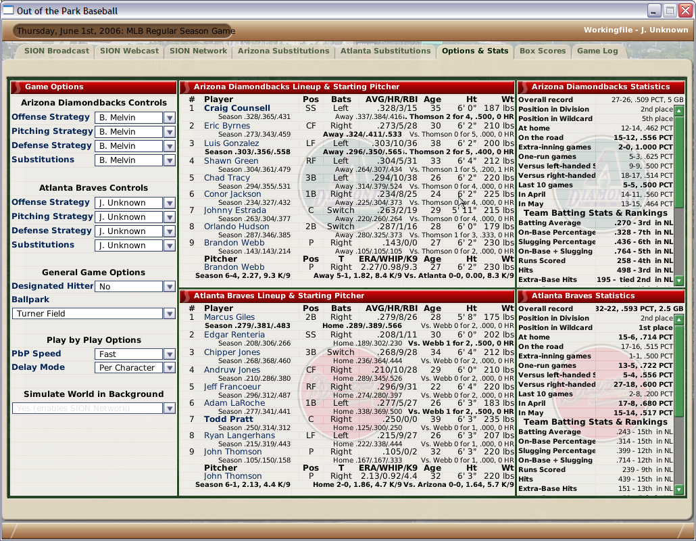The width and height of the screenshot is (696, 541).
Task: Open Ryan Langerhans player link
Action: click(x=239, y=436)
